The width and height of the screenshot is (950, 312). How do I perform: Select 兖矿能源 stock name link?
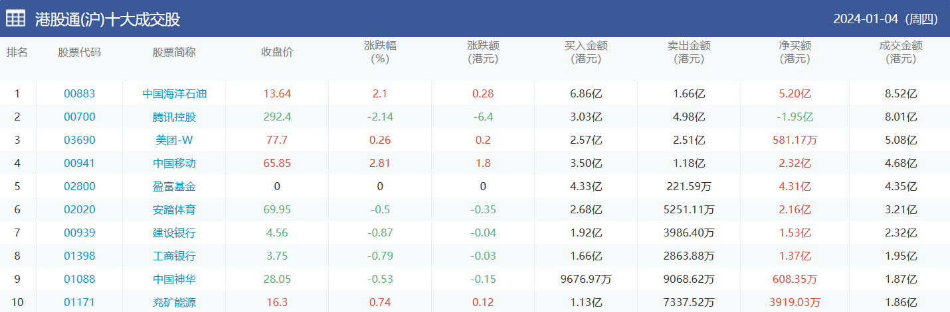(174, 302)
